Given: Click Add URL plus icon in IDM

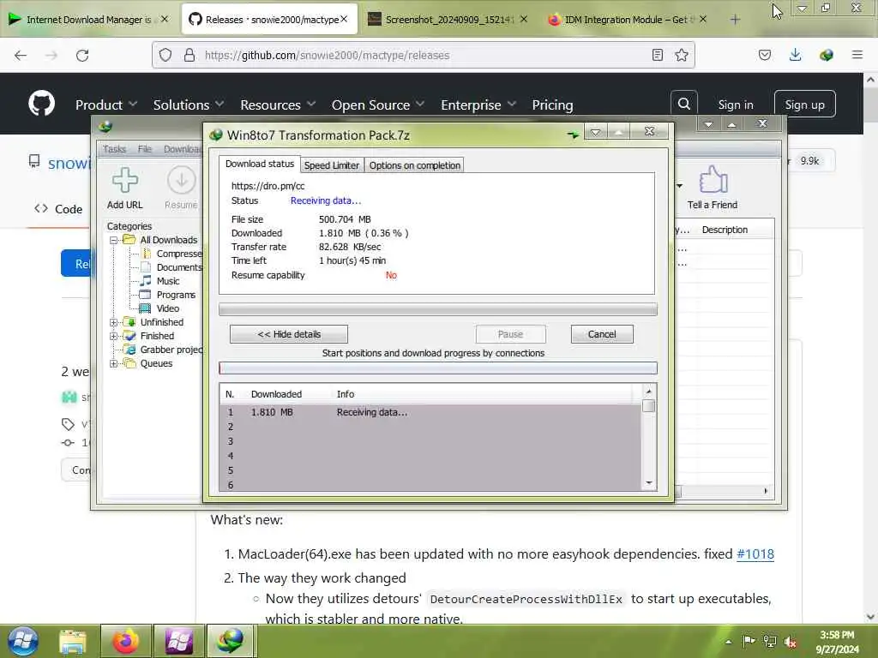Looking at the screenshot, I should point(124,180).
